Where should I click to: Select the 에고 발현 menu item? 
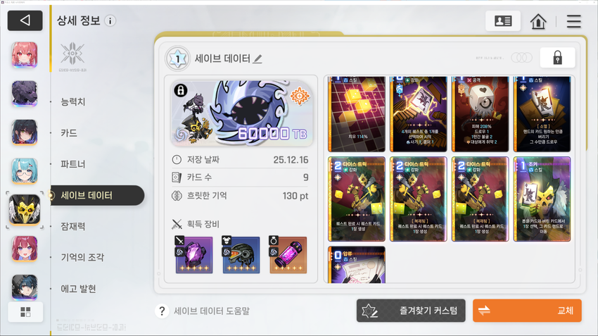[78, 289]
